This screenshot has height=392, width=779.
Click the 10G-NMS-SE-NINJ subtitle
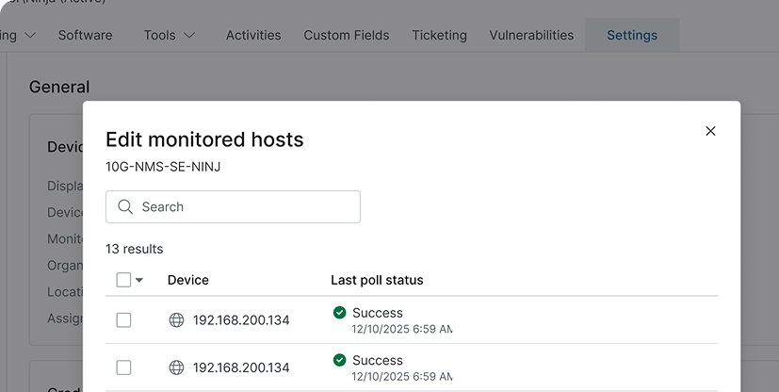point(163,167)
